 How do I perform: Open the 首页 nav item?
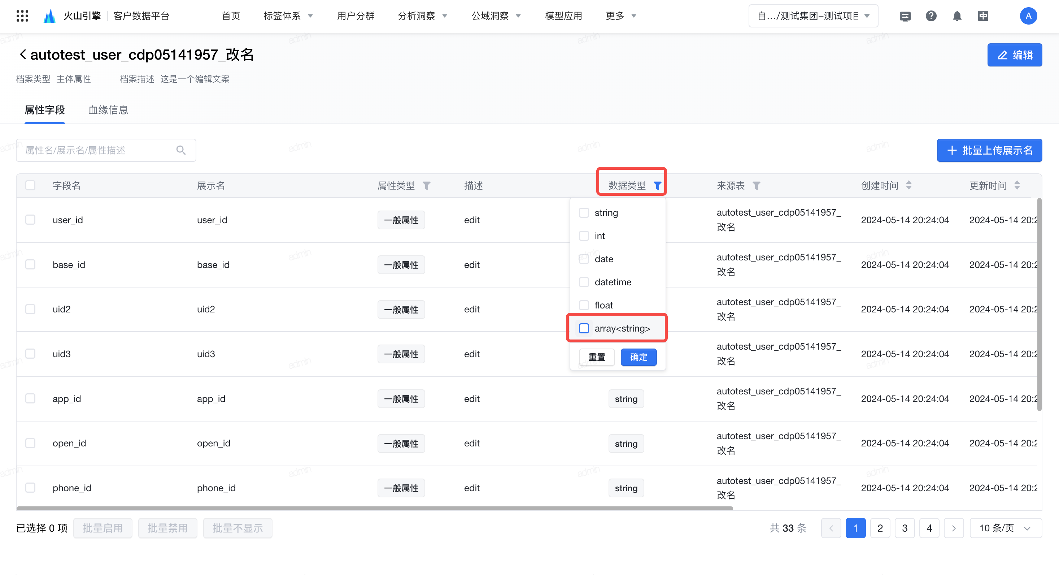(231, 16)
